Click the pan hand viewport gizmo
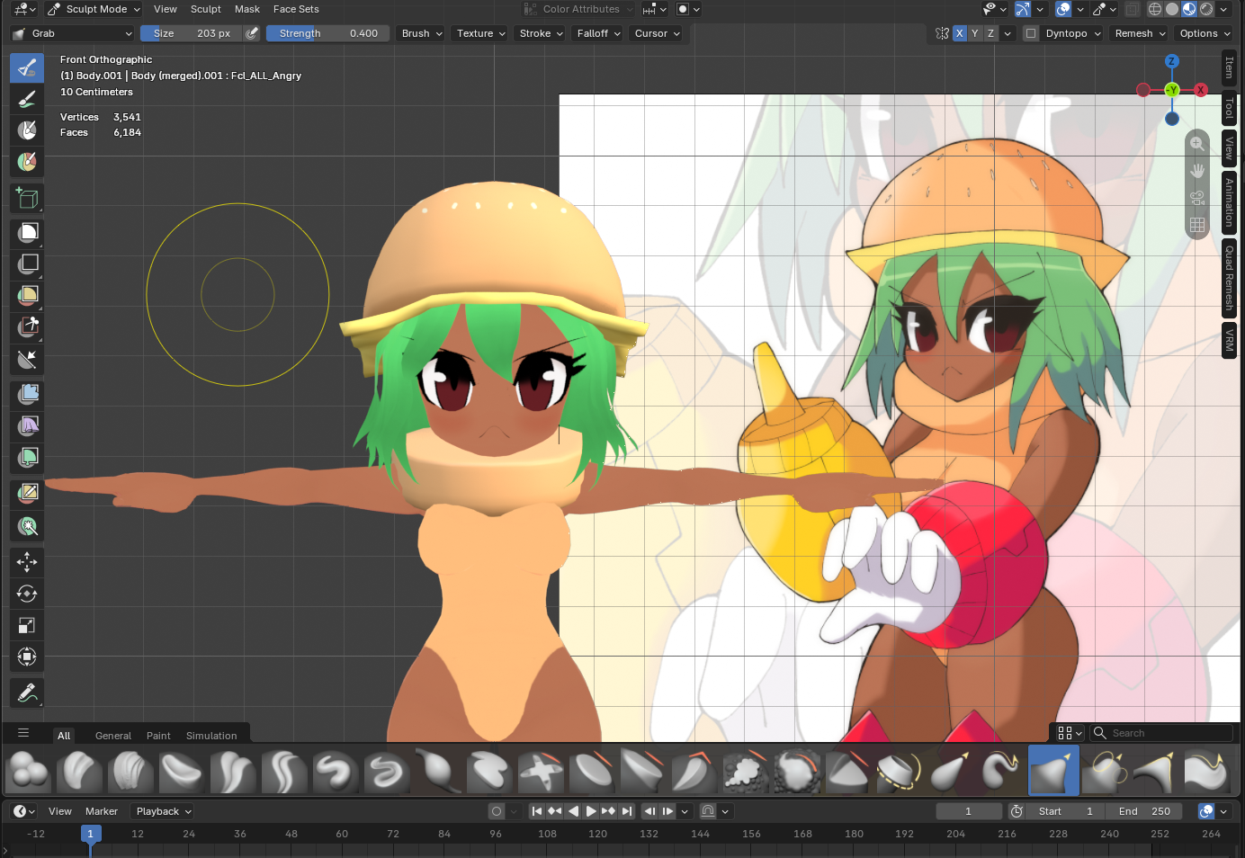1245x858 pixels. [1197, 171]
